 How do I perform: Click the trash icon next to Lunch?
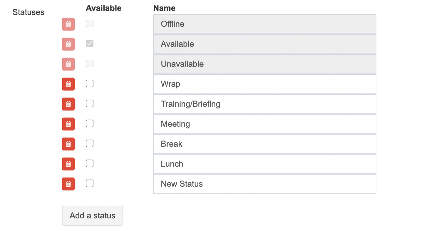68,164
